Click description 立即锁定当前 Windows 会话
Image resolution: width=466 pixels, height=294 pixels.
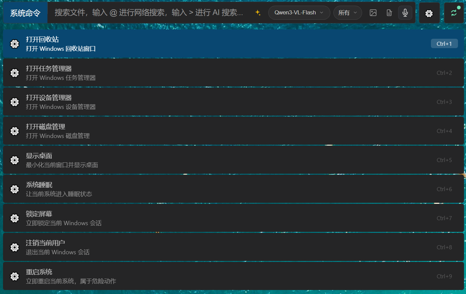click(64, 223)
